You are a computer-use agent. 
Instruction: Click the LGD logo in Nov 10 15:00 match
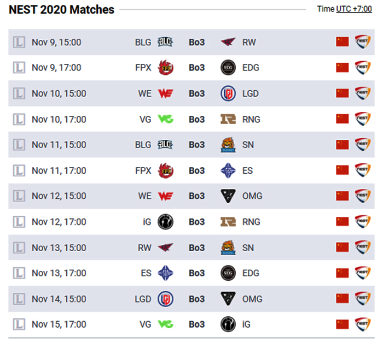click(228, 93)
